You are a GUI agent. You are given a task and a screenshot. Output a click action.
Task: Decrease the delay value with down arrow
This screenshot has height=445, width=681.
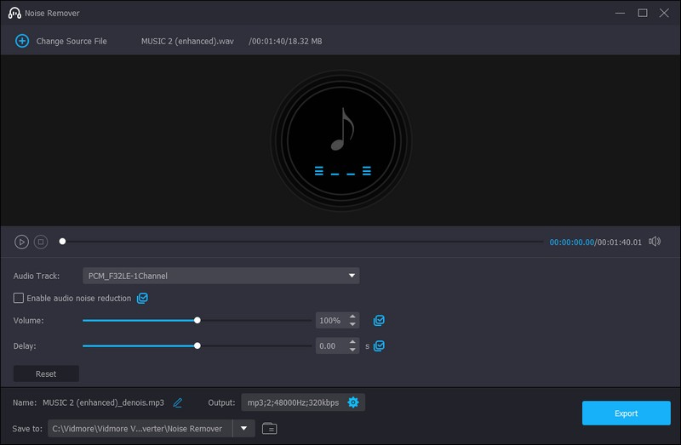pyautogui.click(x=353, y=350)
